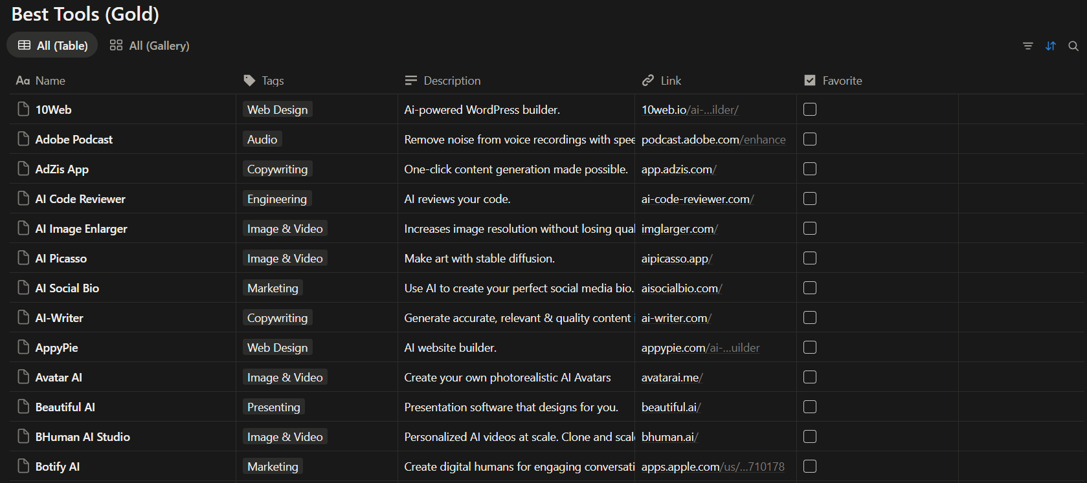The image size is (1087, 483).
Task: Tick Favorite checkbox for AI Code Reviewer
Action: (x=810, y=199)
